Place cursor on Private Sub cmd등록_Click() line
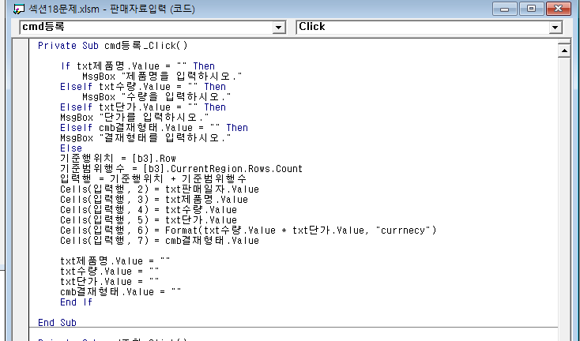The height and width of the screenshot is (341, 580). (x=112, y=46)
